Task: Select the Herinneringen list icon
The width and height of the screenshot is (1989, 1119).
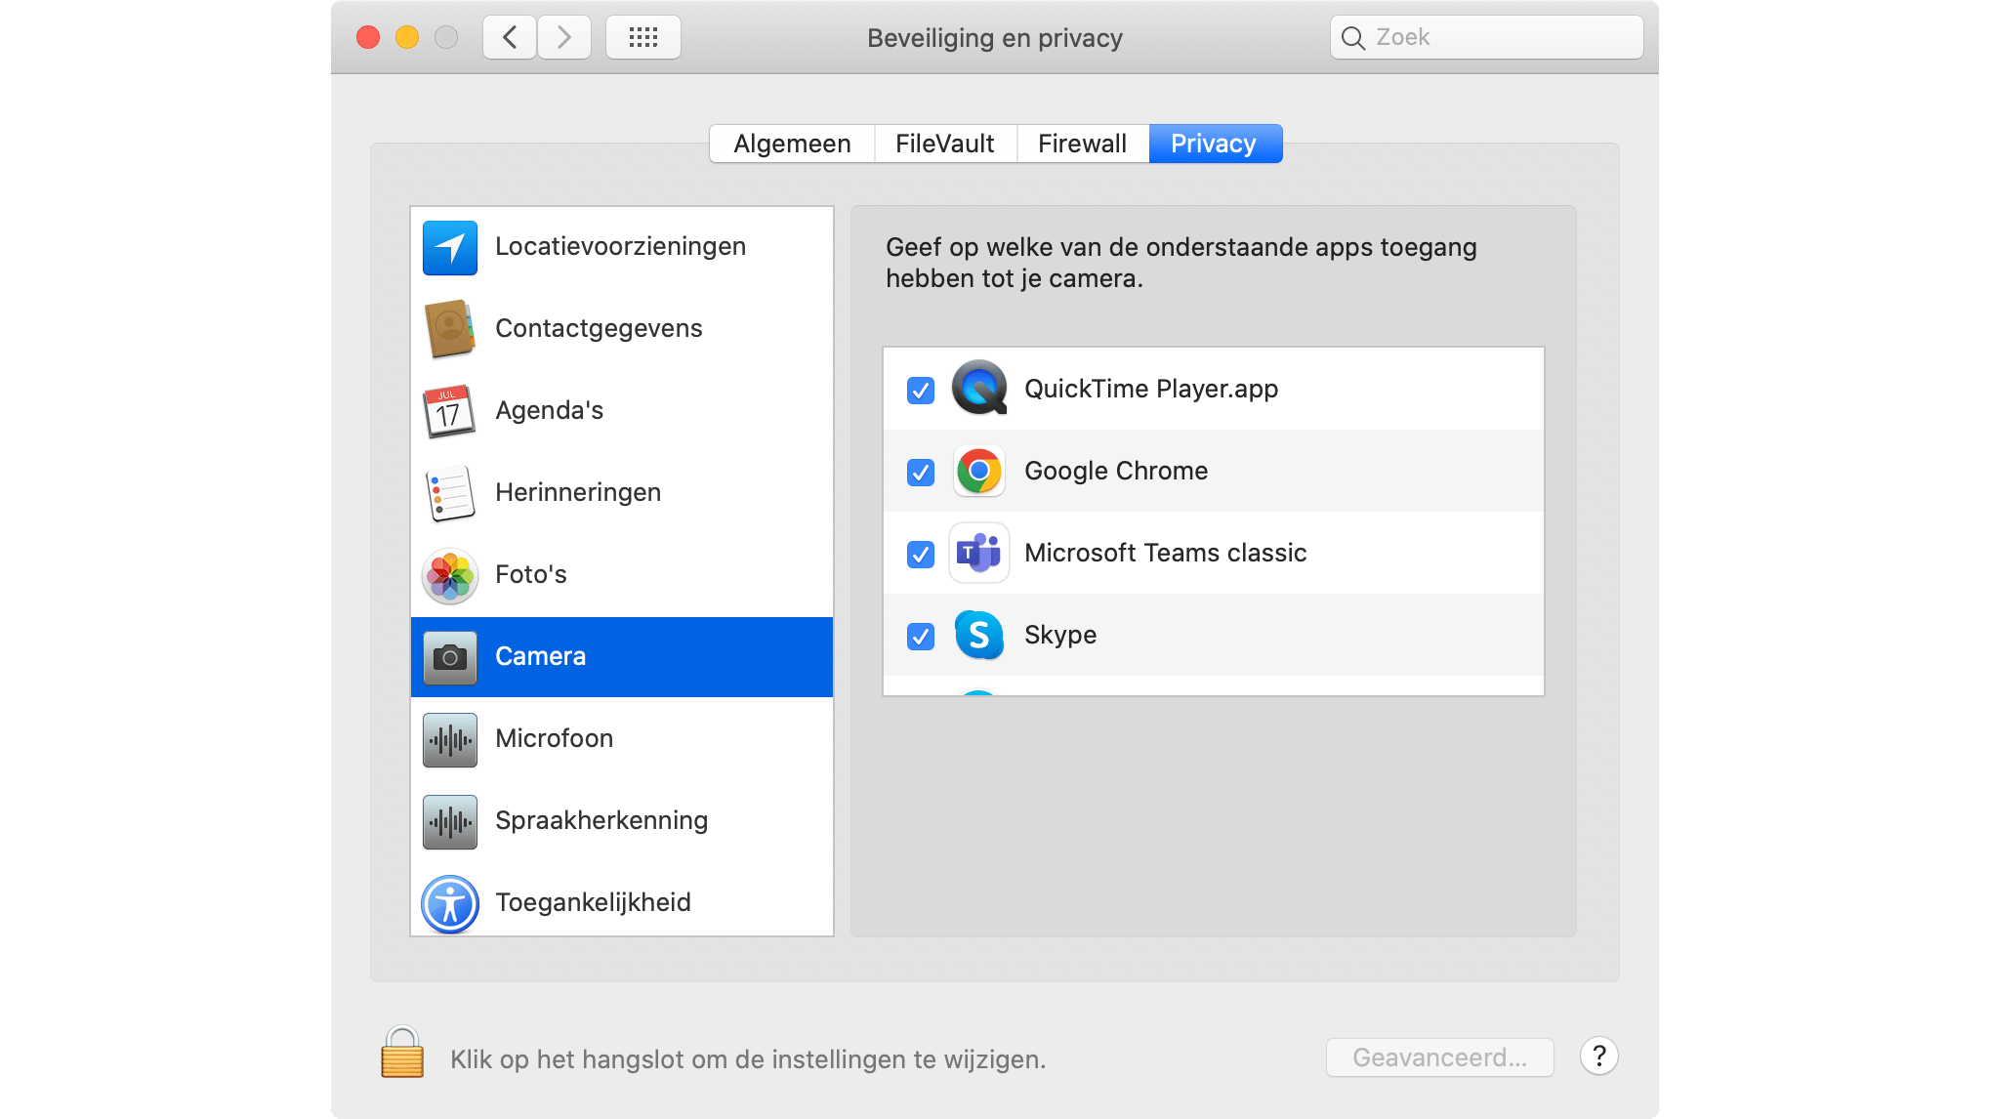Action: (x=449, y=493)
